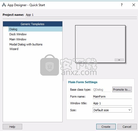The width and height of the screenshot is (138, 131).
Task: Close the Quick Start dialog
Action: coord(134,5)
